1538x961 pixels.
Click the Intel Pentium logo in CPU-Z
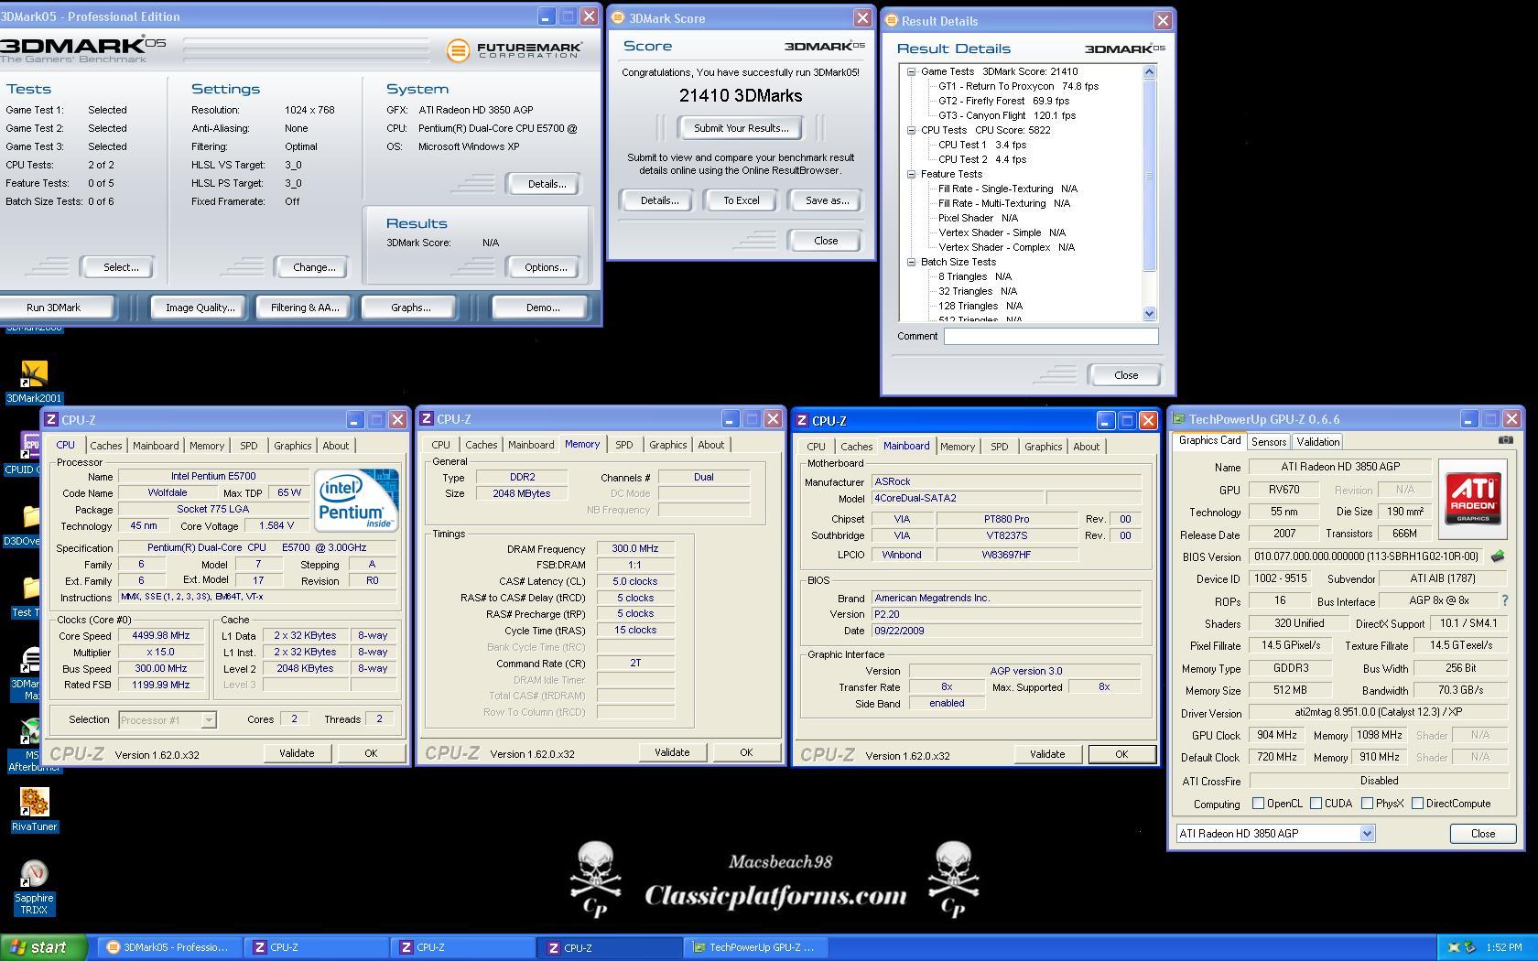click(356, 500)
